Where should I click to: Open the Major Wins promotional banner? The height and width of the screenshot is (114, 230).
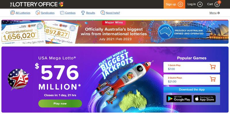115,32
